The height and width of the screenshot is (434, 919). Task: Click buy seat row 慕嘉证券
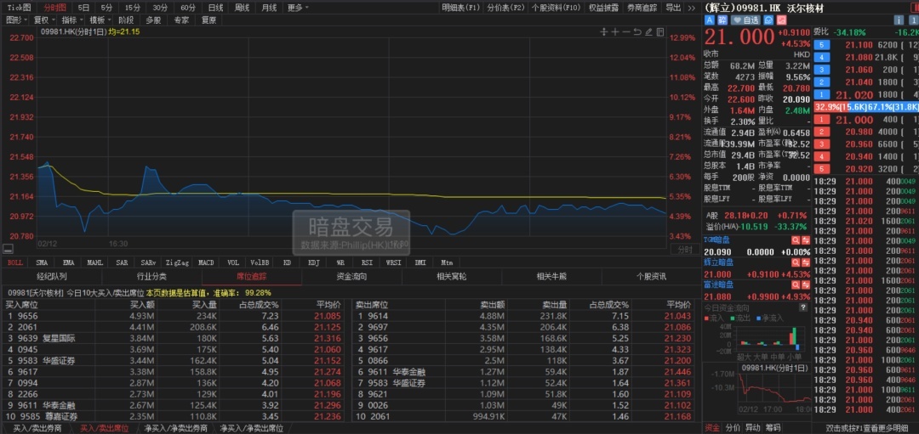point(175,416)
